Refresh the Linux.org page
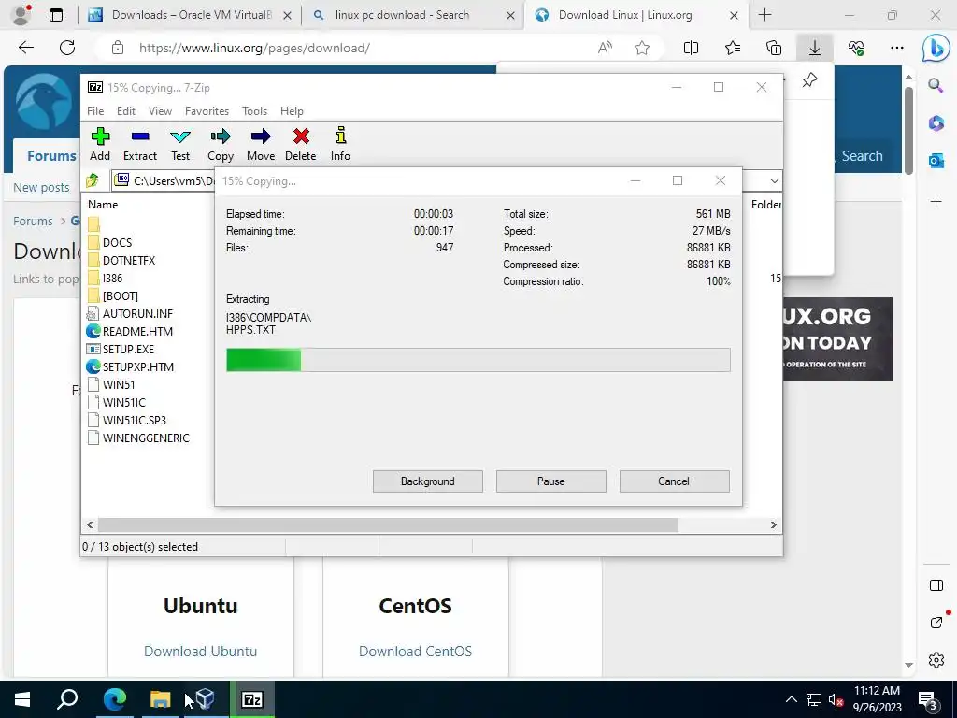The width and height of the screenshot is (957, 718). click(67, 48)
